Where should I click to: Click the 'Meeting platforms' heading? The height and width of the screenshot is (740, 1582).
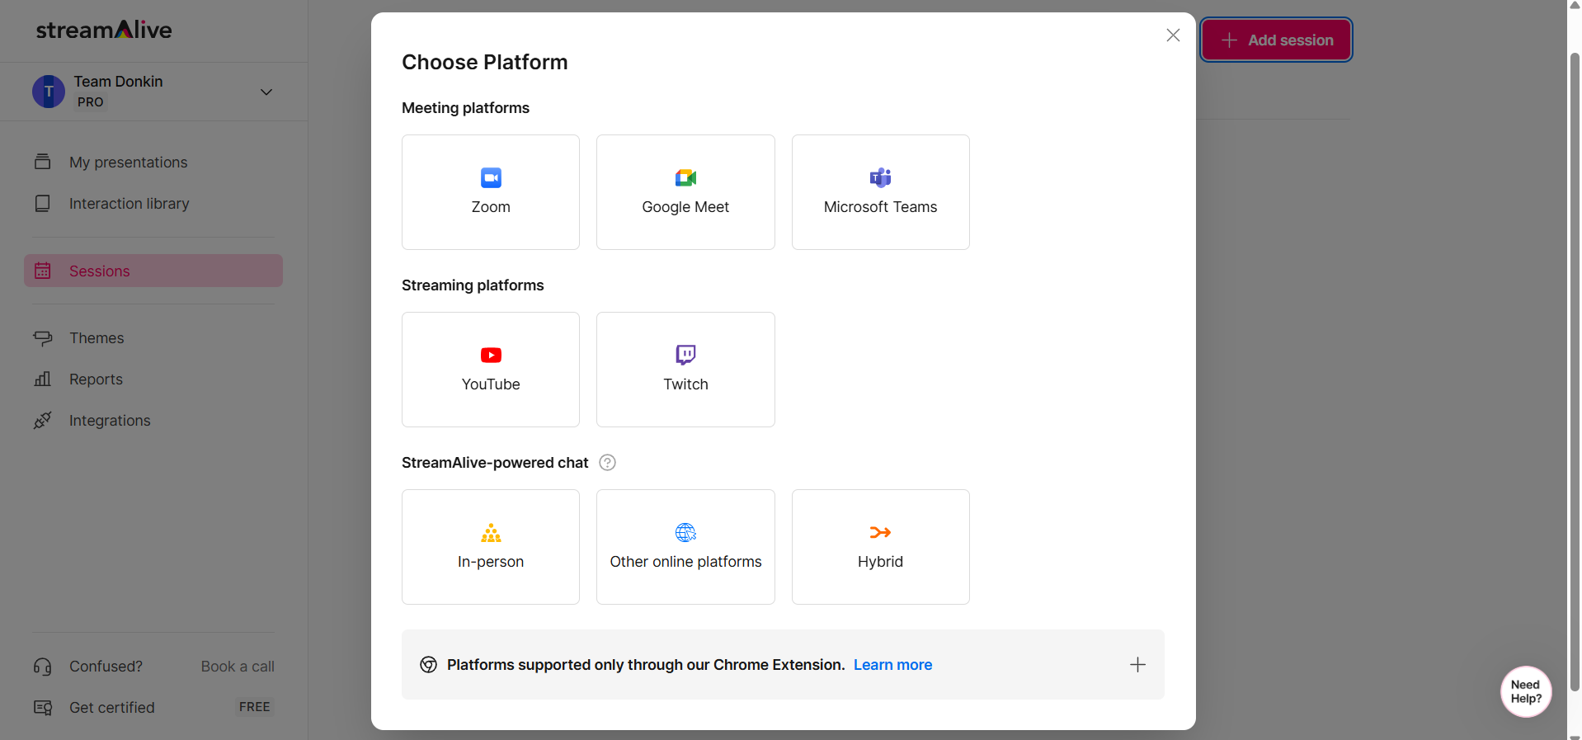tap(465, 108)
